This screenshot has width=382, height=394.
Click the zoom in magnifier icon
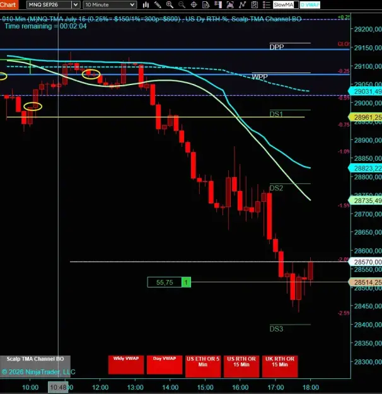[x=170, y=5]
